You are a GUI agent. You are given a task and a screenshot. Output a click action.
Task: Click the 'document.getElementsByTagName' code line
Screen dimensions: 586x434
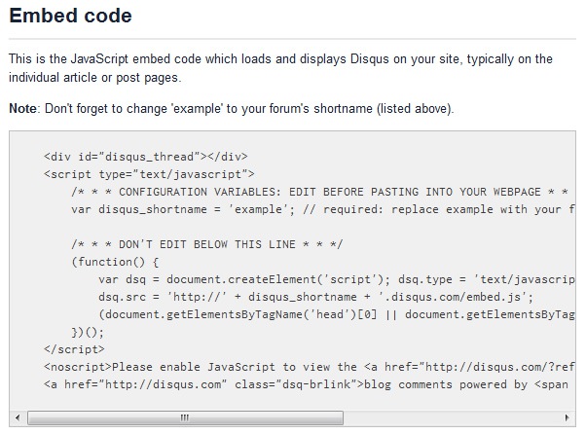[337, 314]
